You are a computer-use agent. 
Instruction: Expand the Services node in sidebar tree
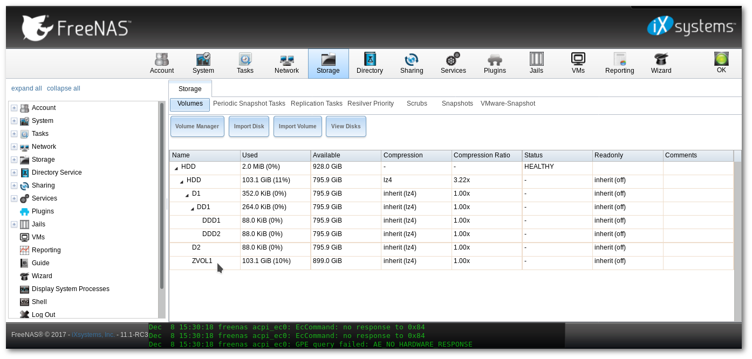(x=14, y=198)
